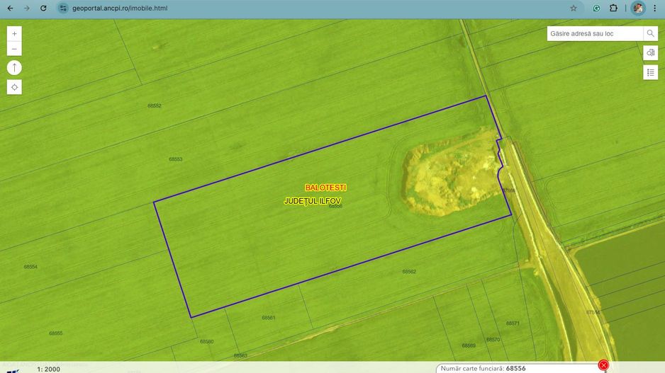Viewport: 665px width, 373px height.
Task: Zoom out of the map
Action: tap(14, 49)
